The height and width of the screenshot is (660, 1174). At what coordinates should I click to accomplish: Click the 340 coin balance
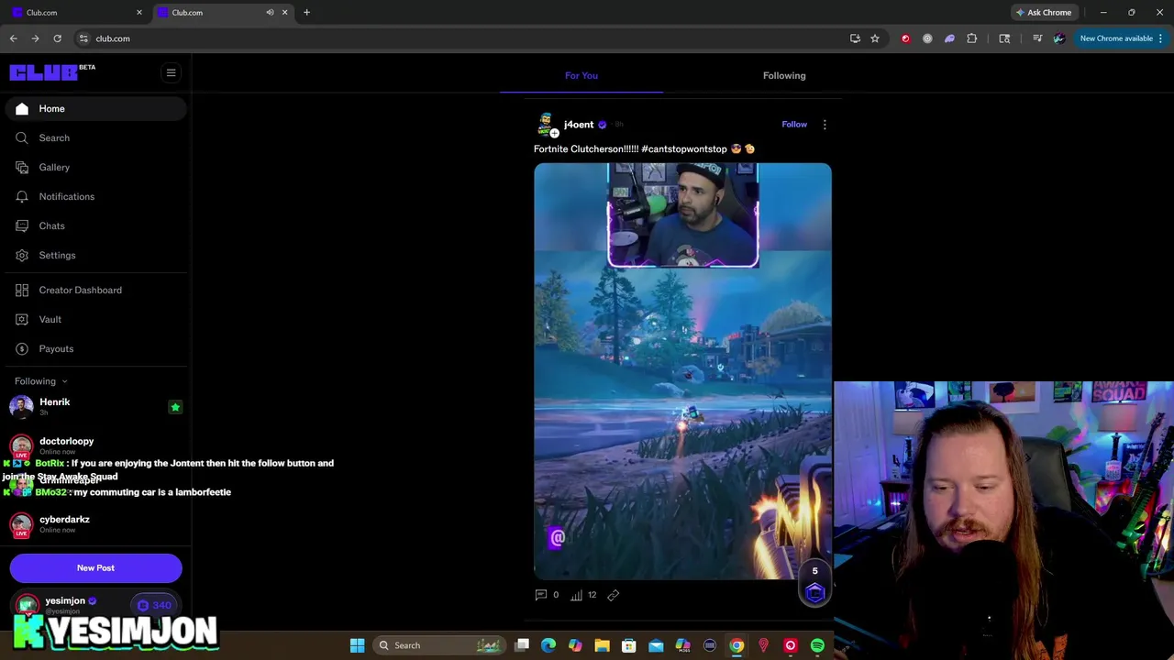(154, 605)
